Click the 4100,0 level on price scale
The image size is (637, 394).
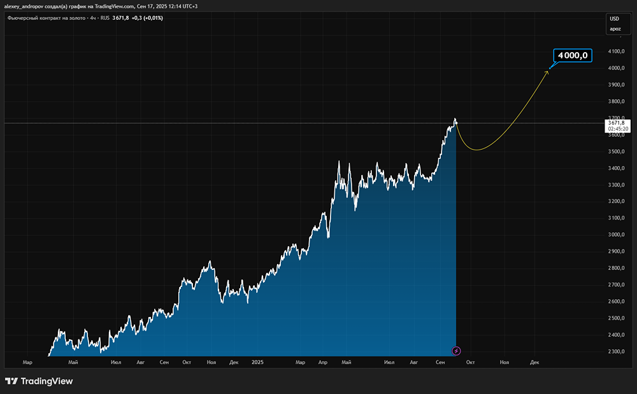617,52
